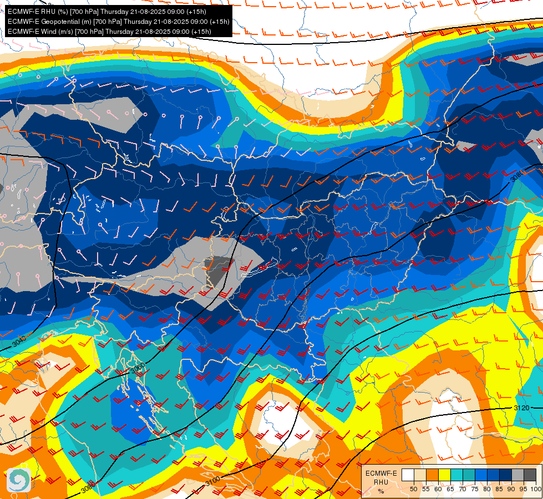Click legend tick value 100
The height and width of the screenshot is (499, 543).
pyautogui.click(x=536, y=489)
